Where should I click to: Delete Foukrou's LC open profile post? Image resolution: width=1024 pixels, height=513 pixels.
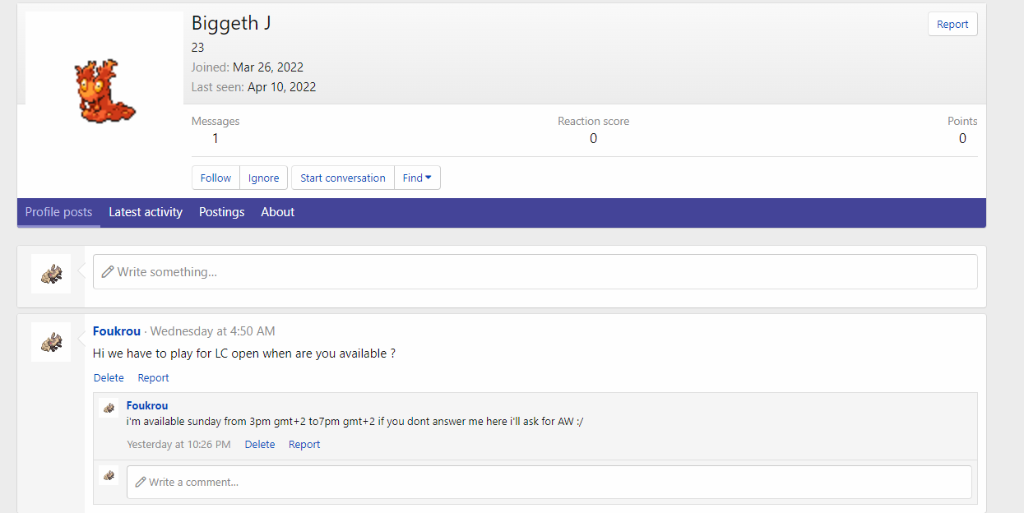pyautogui.click(x=109, y=378)
